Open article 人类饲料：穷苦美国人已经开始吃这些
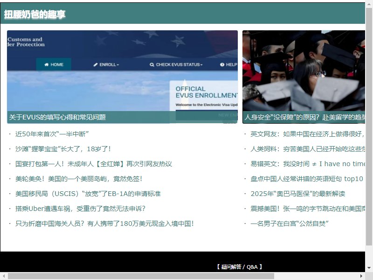This screenshot has width=373, height=280. pos(308,149)
